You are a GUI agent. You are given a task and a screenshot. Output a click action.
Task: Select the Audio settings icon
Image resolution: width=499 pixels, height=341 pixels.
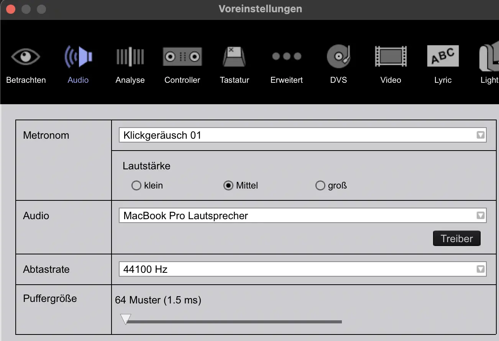[78, 63]
